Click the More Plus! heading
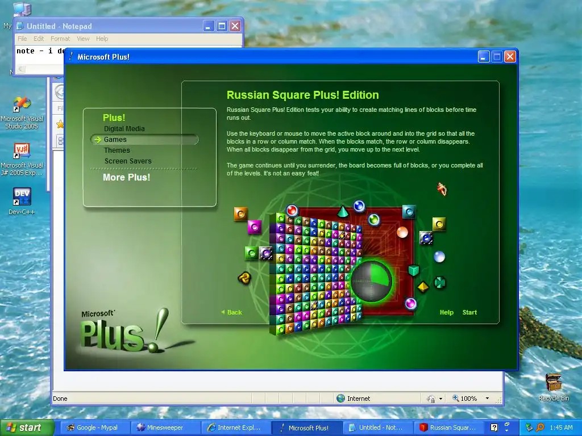The height and width of the screenshot is (436, 582). [126, 177]
